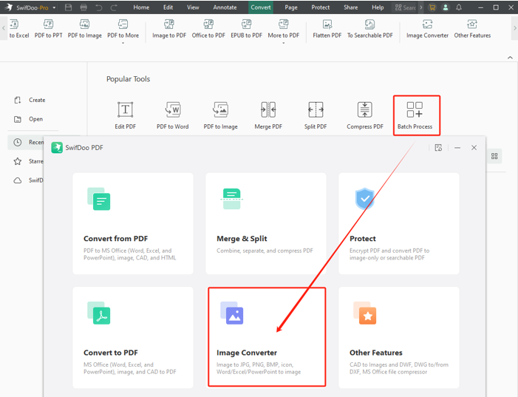Select EPUB to PDF converter

[246, 29]
